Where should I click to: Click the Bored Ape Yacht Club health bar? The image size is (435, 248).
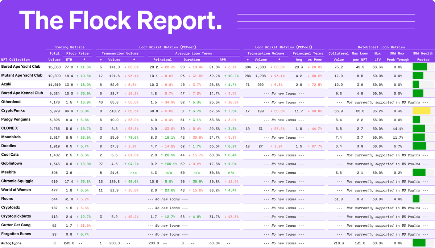(x=420, y=67)
